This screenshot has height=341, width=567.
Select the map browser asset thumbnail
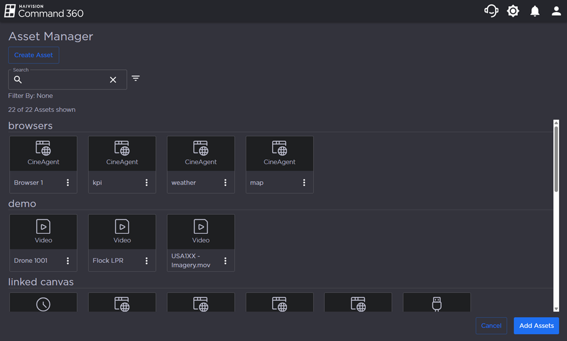tap(280, 154)
